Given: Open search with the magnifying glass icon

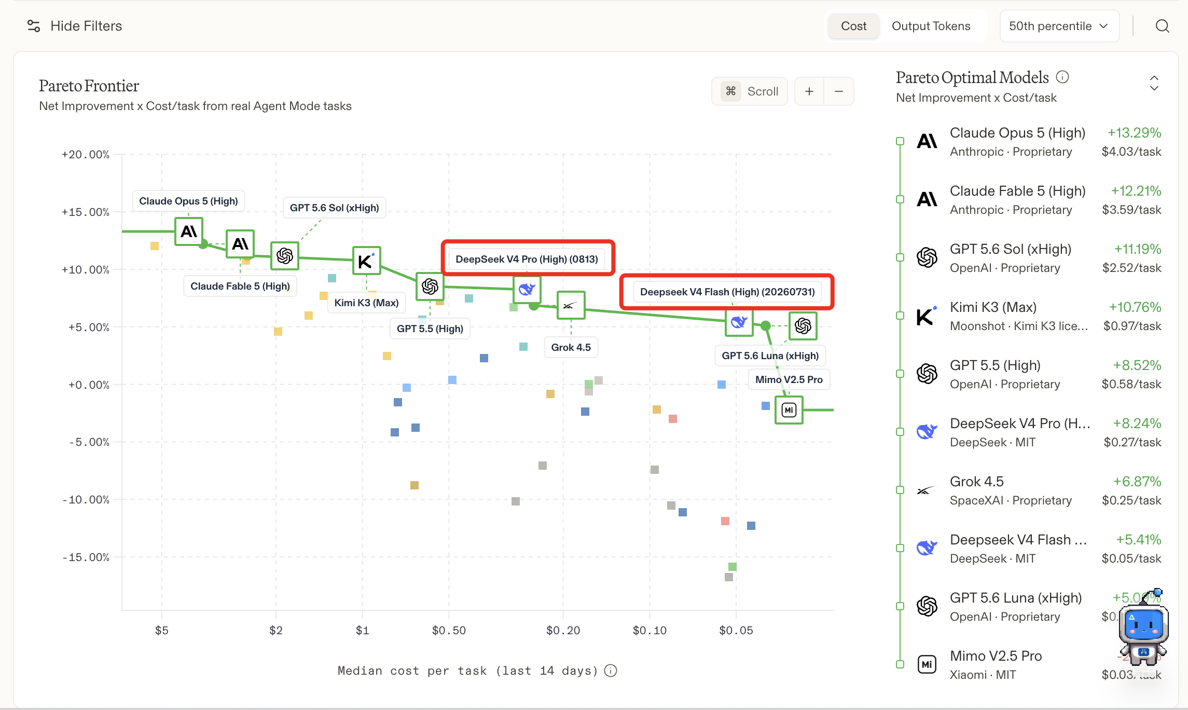Looking at the screenshot, I should click(x=1162, y=26).
